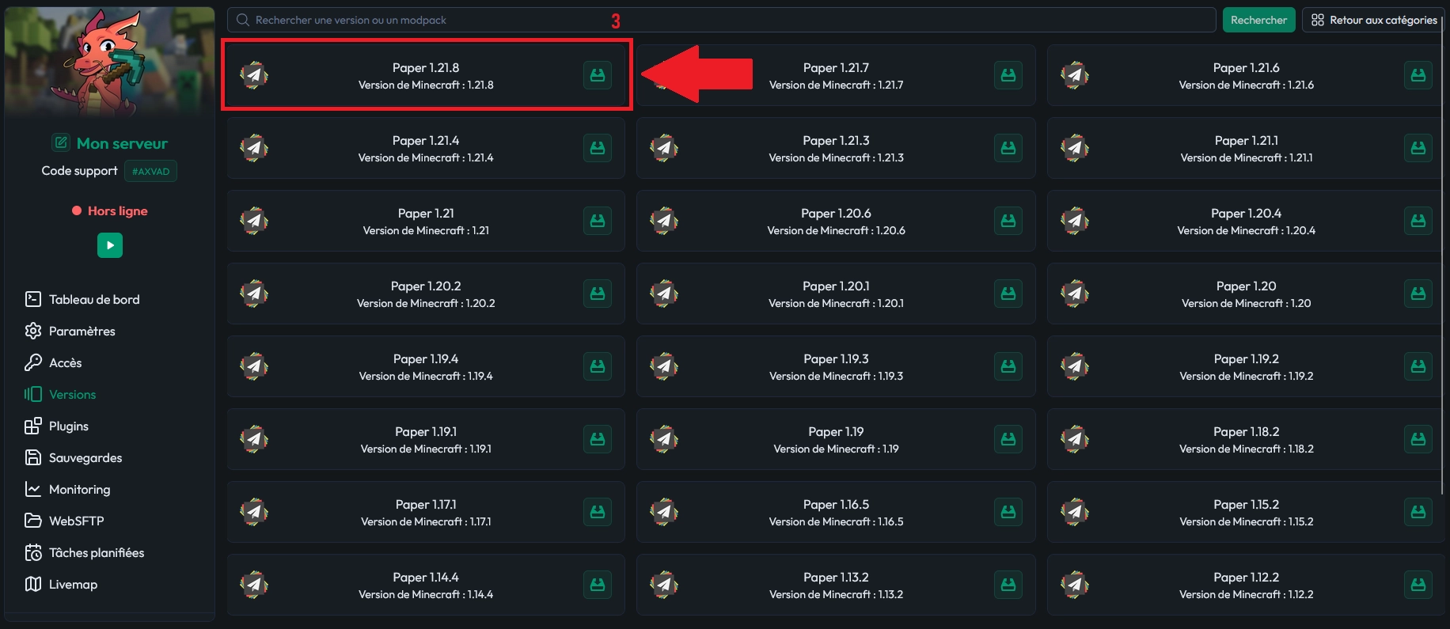
Task: Click the edit icon beside Mon serveur
Action: pos(61,142)
